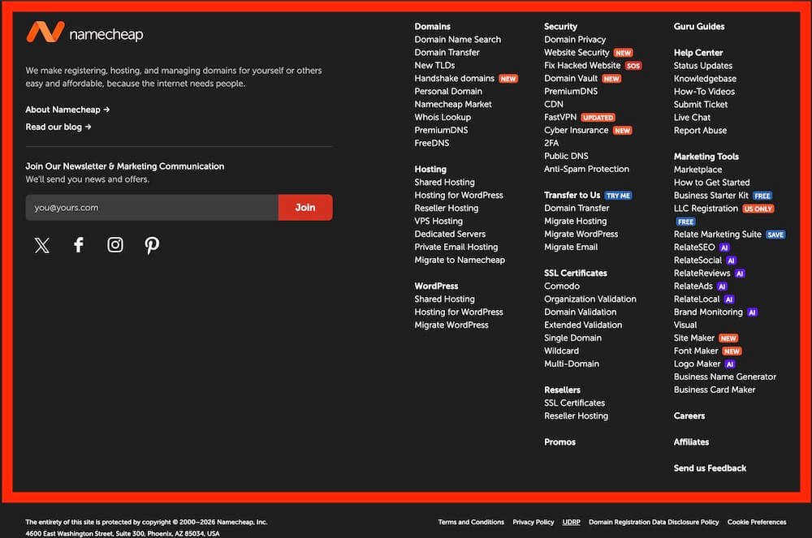Open Personal Domain link
The height and width of the screenshot is (538, 812).
pyautogui.click(x=448, y=91)
